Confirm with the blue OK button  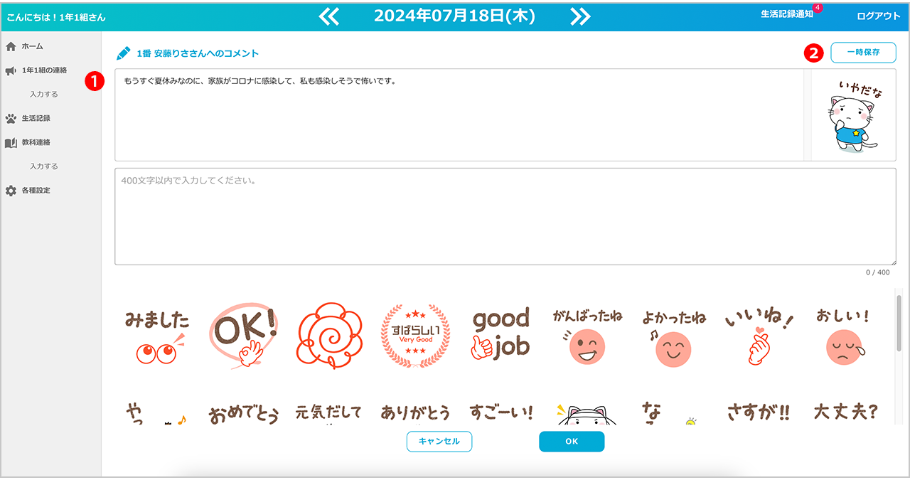(572, 442)
